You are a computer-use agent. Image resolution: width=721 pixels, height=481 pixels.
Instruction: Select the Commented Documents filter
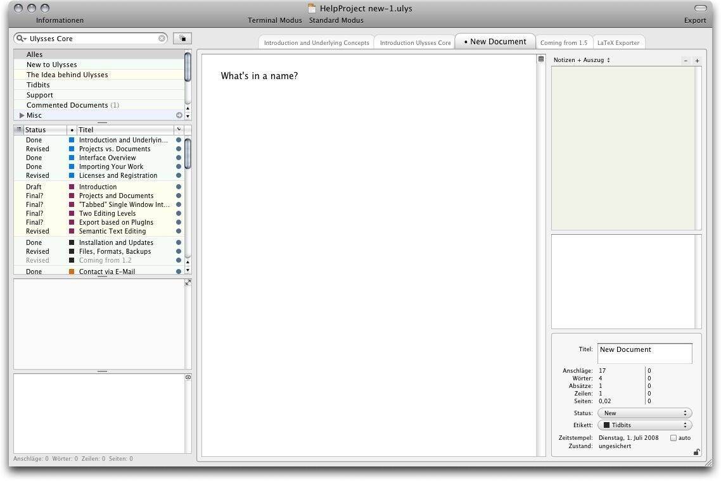point(99,105)
